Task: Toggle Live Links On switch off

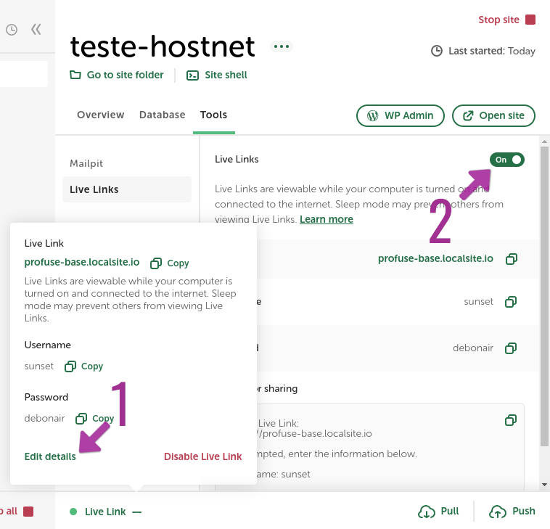Action: tap(507, 160)
